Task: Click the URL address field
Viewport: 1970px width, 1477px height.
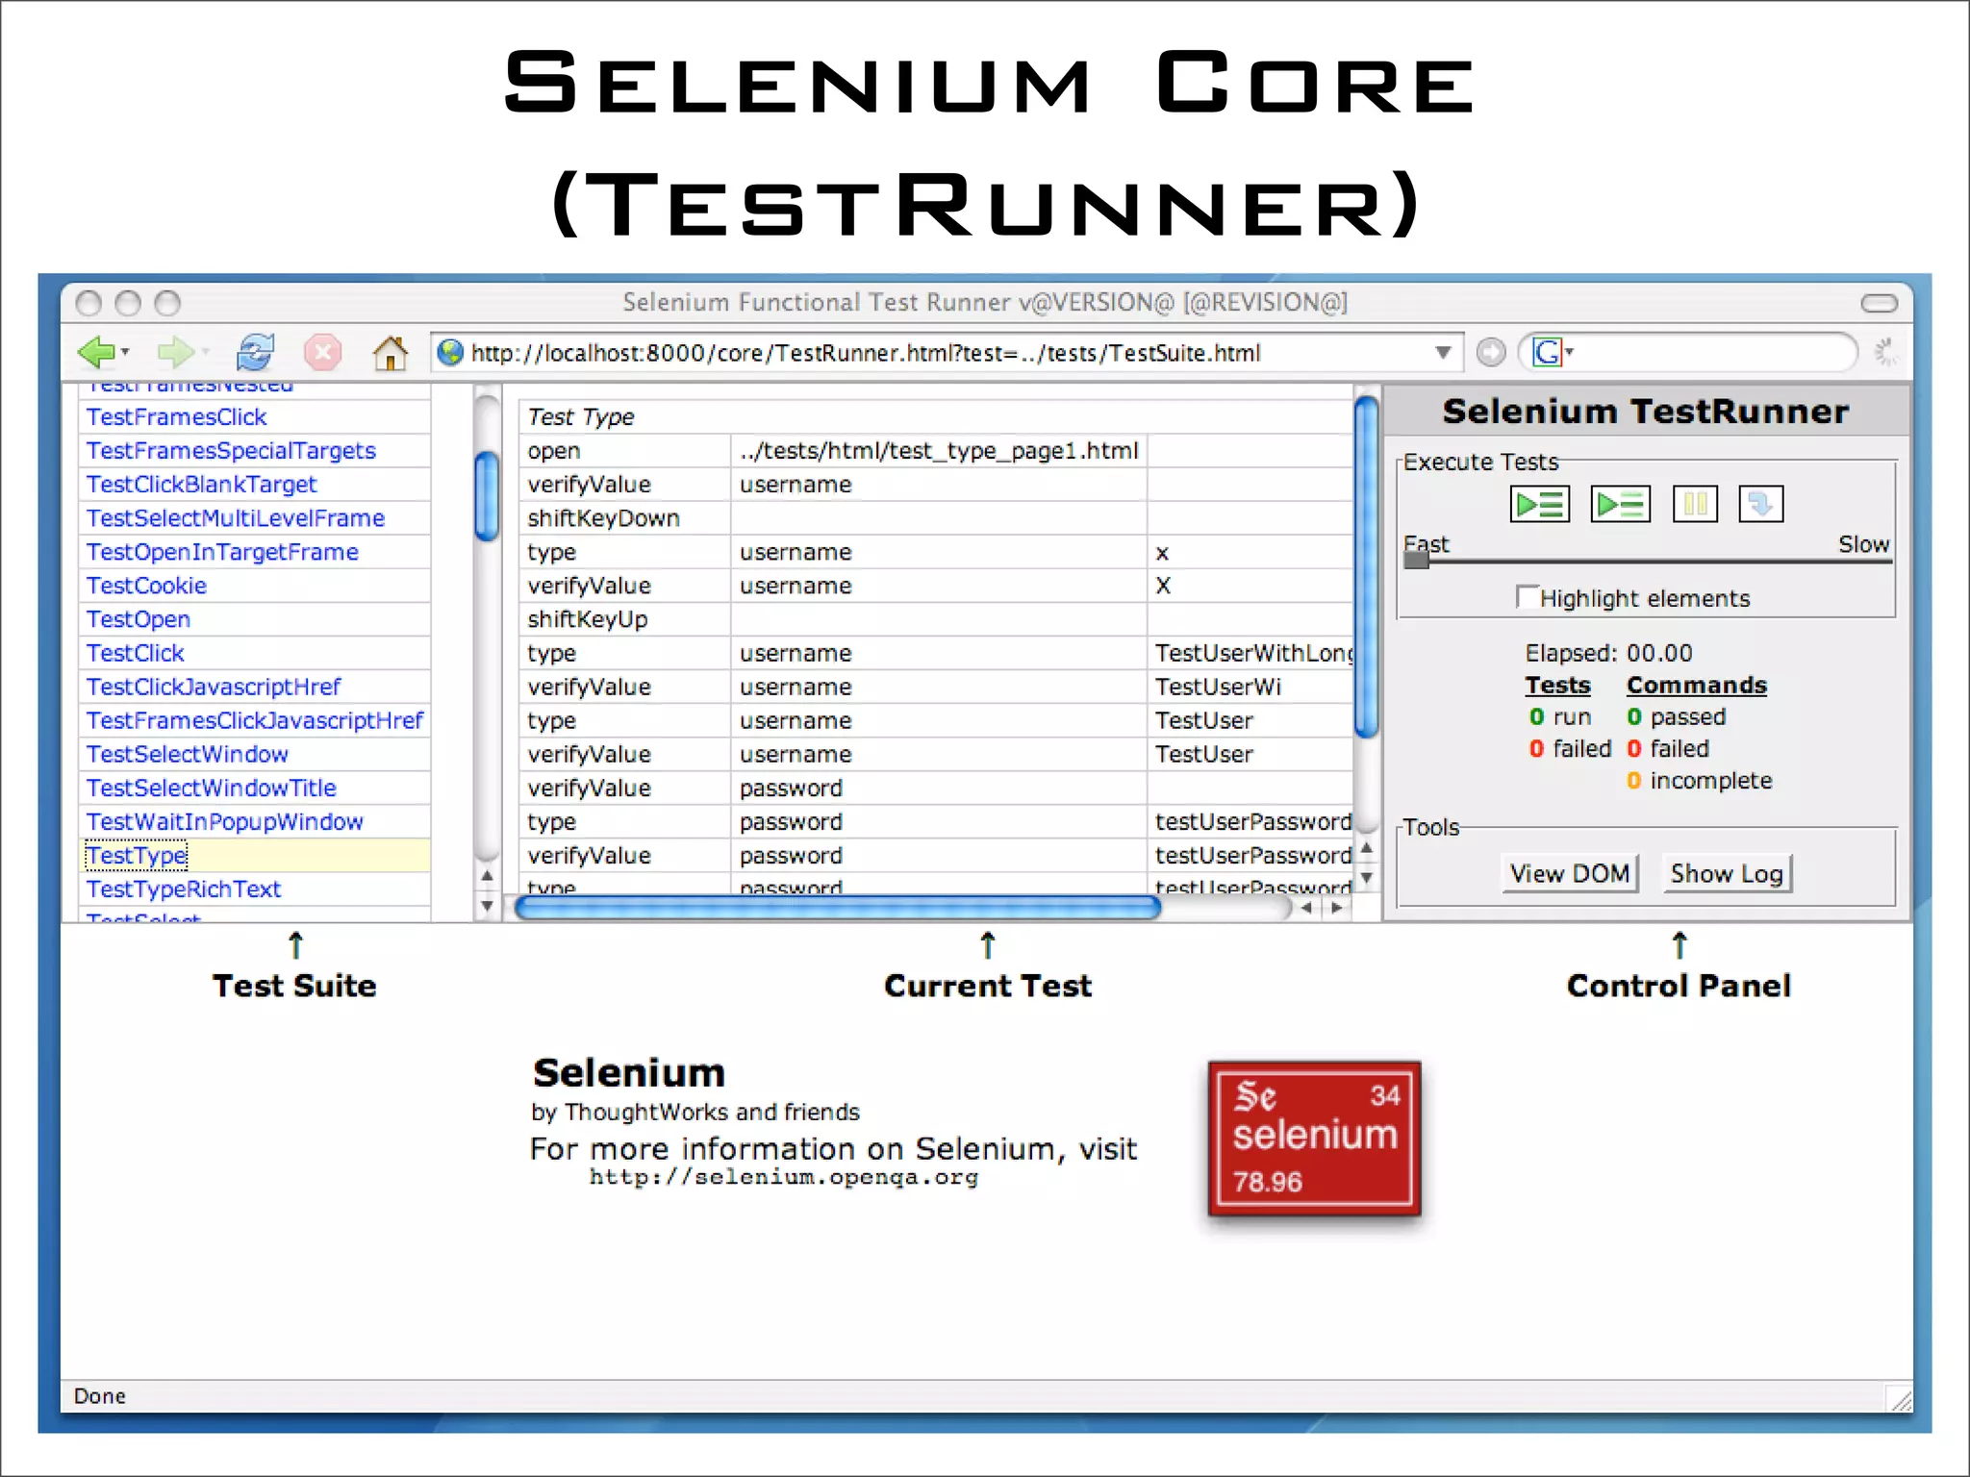Action: coord(947,353)
